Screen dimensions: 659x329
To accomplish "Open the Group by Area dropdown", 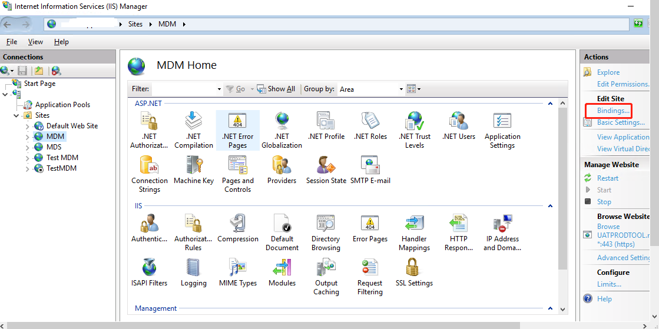I will point(402,89).
